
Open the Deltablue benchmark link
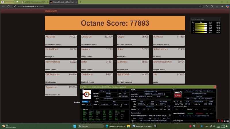tap(87, 37)
